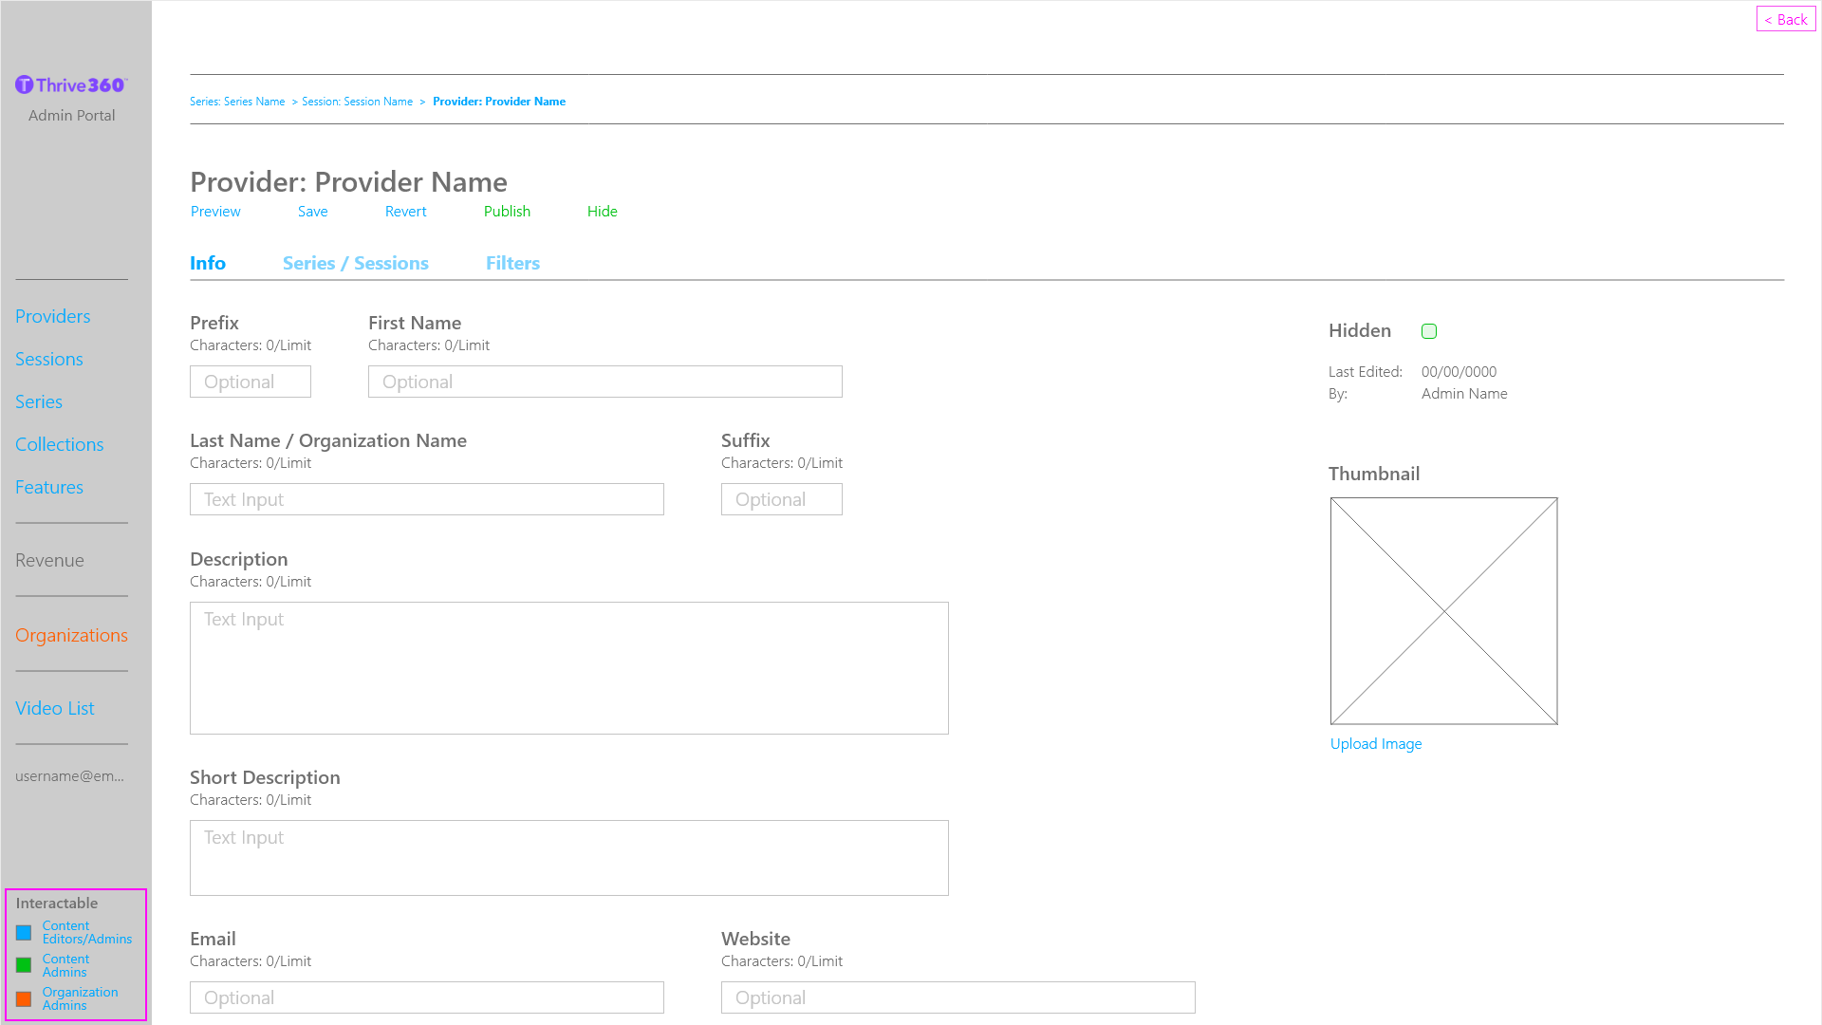Click the blue Content Editors legend swatch
The height and width of the screenshot is (1025, 1822).
24,933
